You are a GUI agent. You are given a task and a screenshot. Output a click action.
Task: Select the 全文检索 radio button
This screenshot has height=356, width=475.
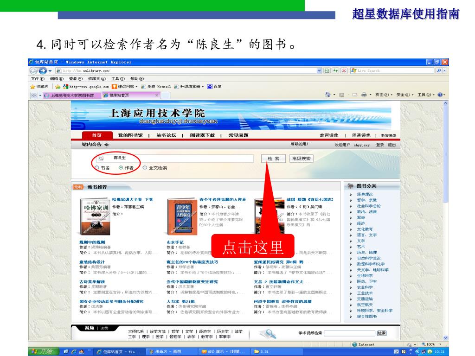pyautogui.click(x=145, y=168)
